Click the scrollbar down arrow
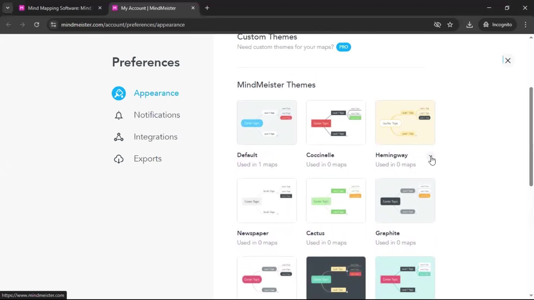 pyautogui.click(x=531, y=296)
